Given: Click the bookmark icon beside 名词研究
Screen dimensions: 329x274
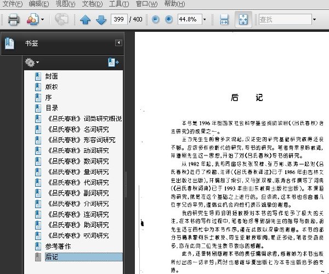Looking at the screenshot, I should click(x=38, y=129).
